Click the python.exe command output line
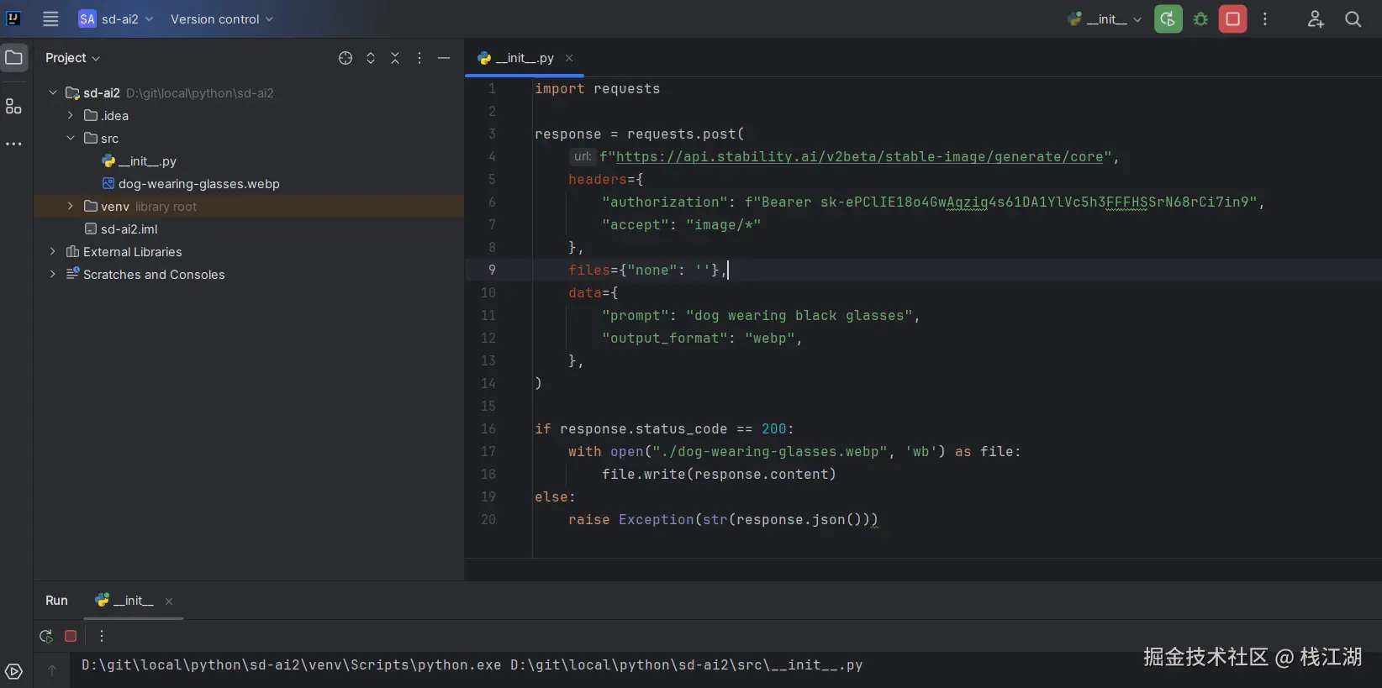The width and height of the screenshot is (1382, 688). (x=472, y=664)
